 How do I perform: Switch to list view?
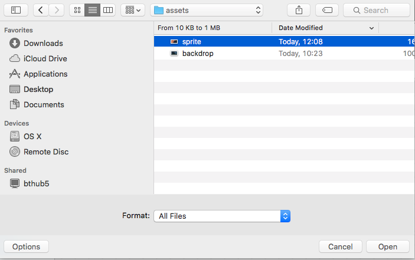click(x=93, y=10)
